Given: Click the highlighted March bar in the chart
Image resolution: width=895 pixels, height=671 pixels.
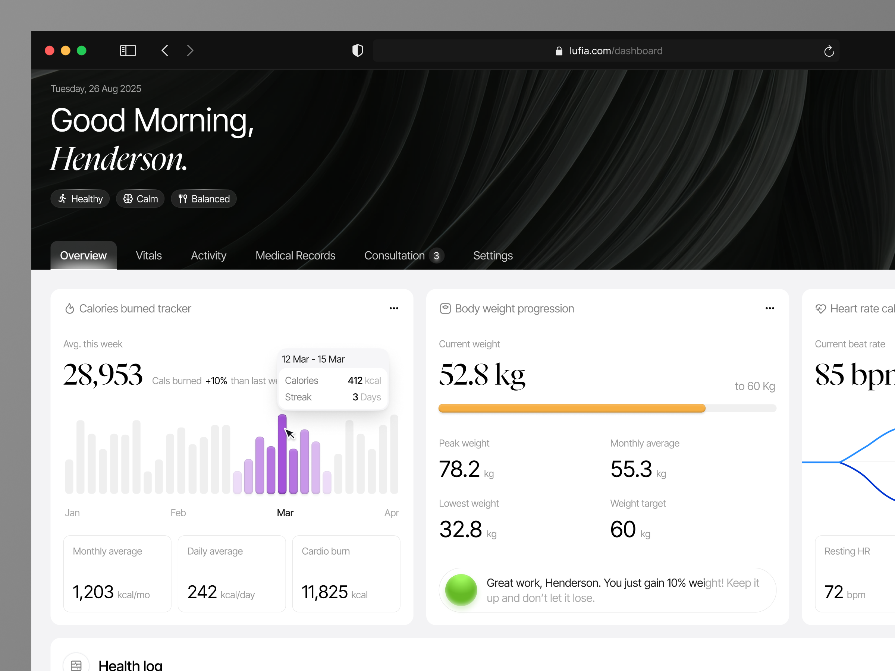Looking at the screenshot, I should click(282, 453).
